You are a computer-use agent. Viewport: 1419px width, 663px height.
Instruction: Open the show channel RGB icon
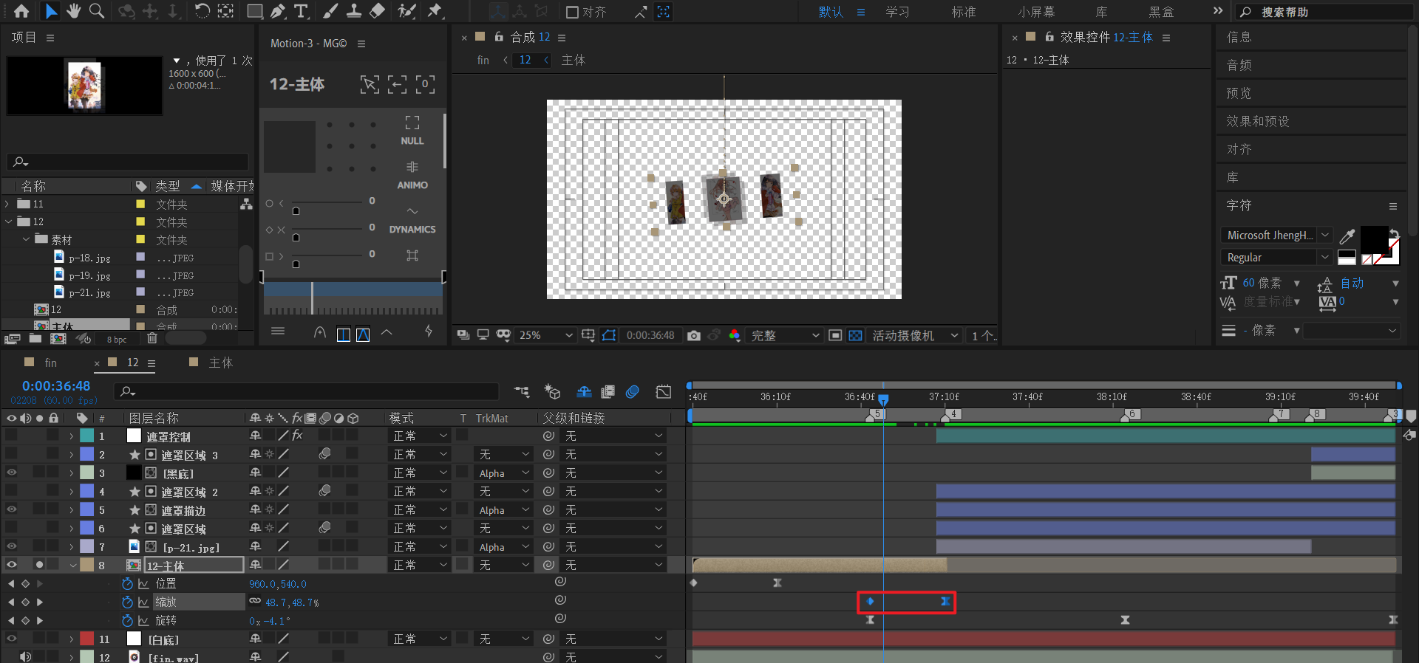tap(734, 335)
